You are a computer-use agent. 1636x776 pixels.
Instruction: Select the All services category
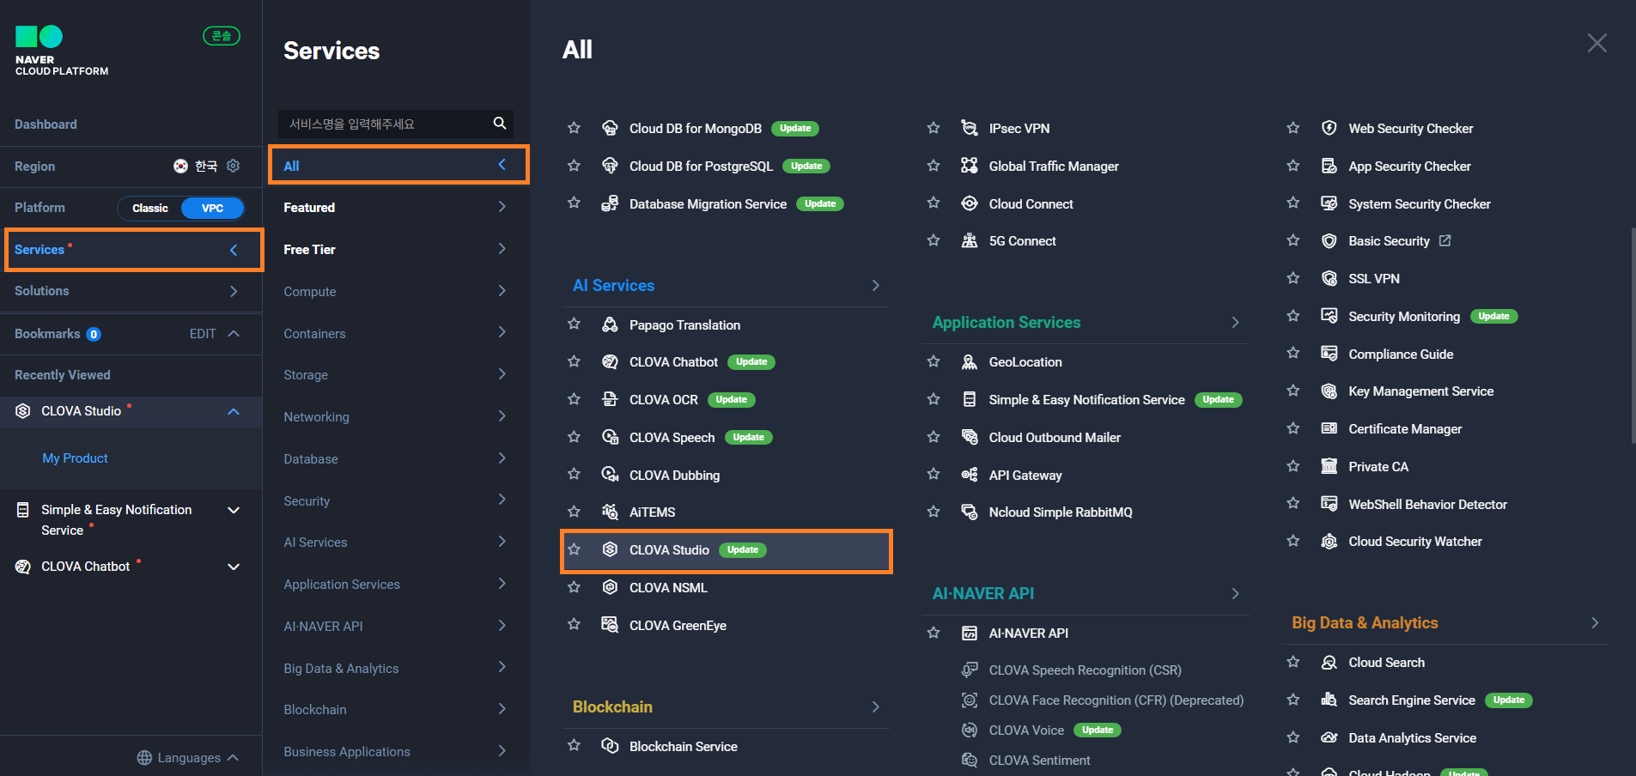pyautogui.click(x=398, y=165)
